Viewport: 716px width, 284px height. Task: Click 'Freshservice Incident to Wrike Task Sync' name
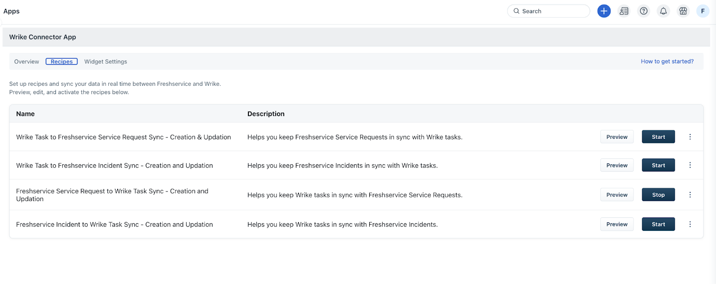pos(115,225)
